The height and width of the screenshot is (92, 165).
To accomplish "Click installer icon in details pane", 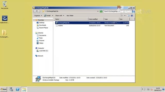I will (x=38, y=79).
